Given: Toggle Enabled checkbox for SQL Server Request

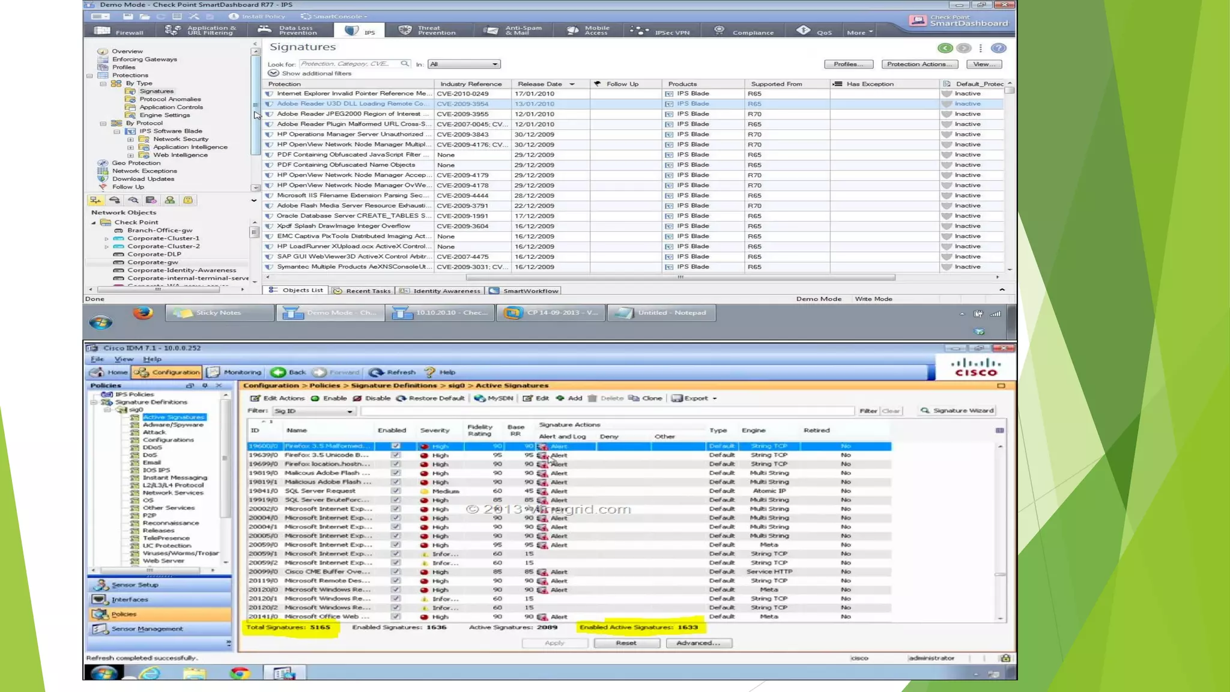Looking at the screenshot, I should click(395, 491).
